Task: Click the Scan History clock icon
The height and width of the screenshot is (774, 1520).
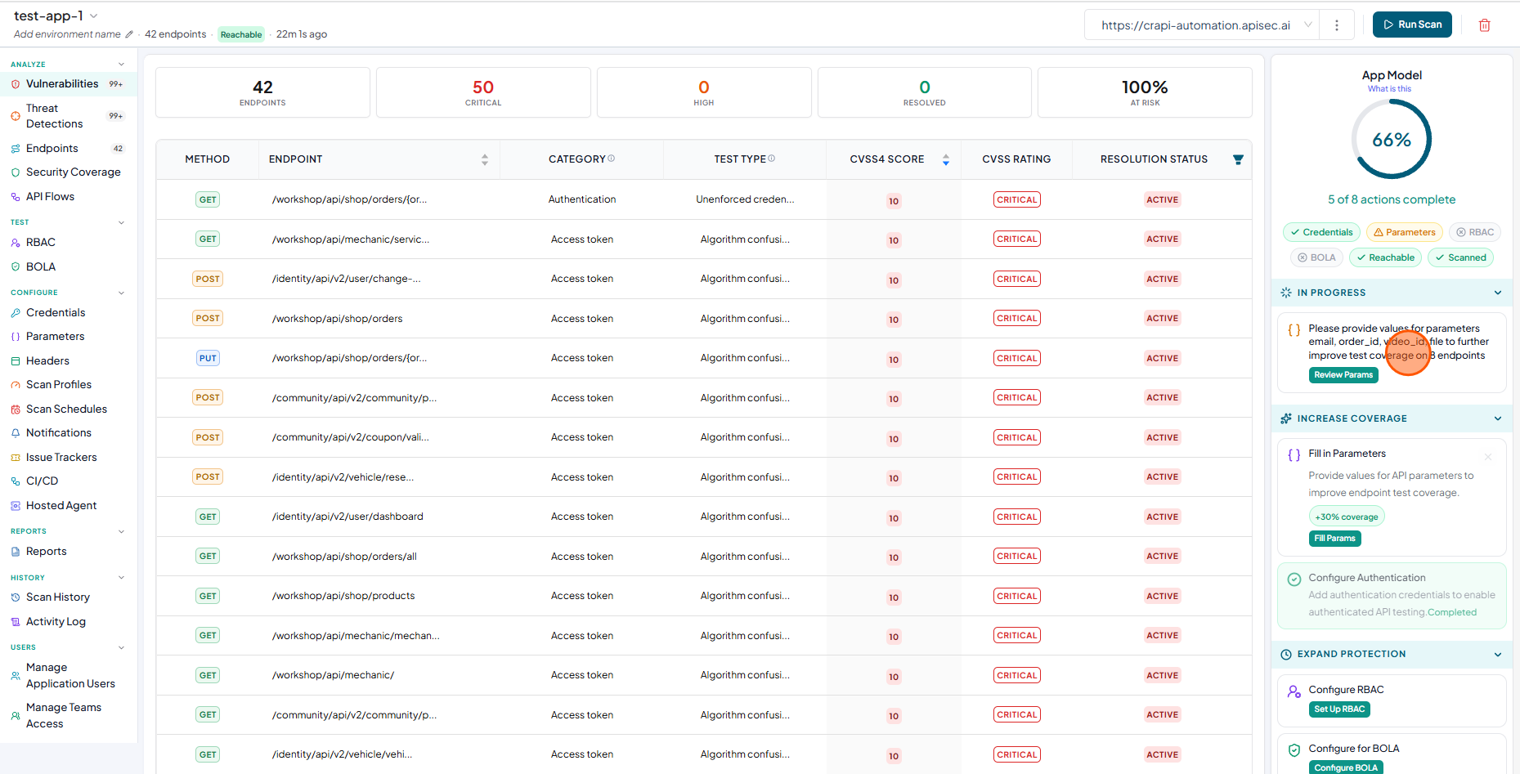Action: [16, 597]
